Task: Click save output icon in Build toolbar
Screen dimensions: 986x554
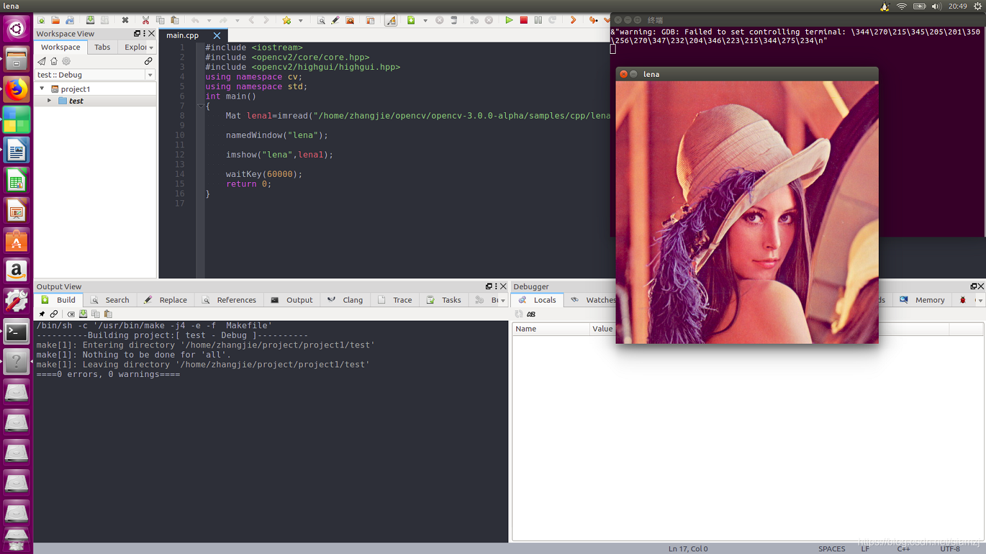Action: (x=83, y=314)
